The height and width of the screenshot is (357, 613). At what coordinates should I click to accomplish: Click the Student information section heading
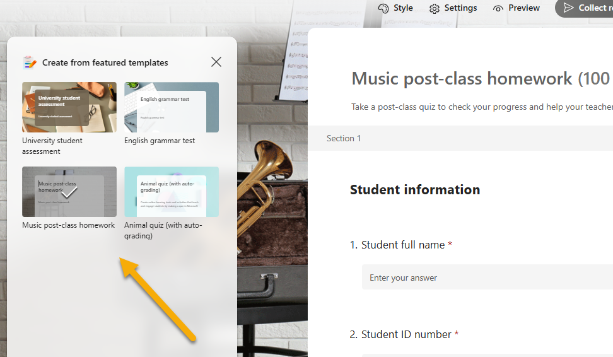(415, 190)
